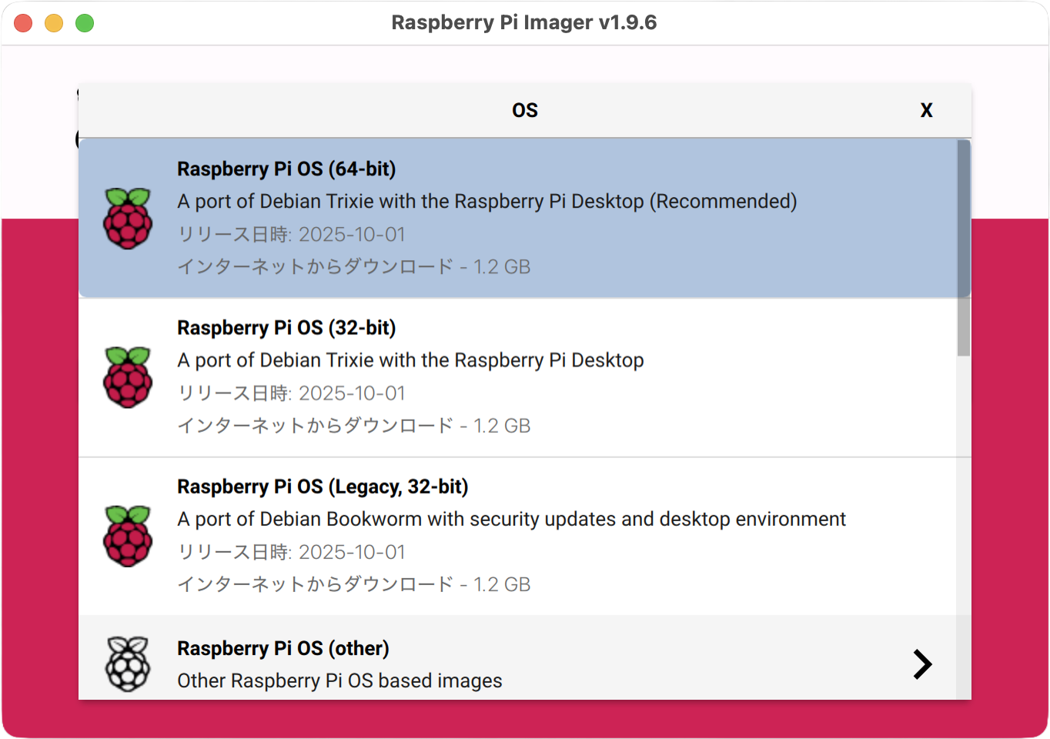The width and height of the screenshot is (1050, 739).
Task: Open the Raspberry Pi OS (other) title
Action: [x=283, y=649]
